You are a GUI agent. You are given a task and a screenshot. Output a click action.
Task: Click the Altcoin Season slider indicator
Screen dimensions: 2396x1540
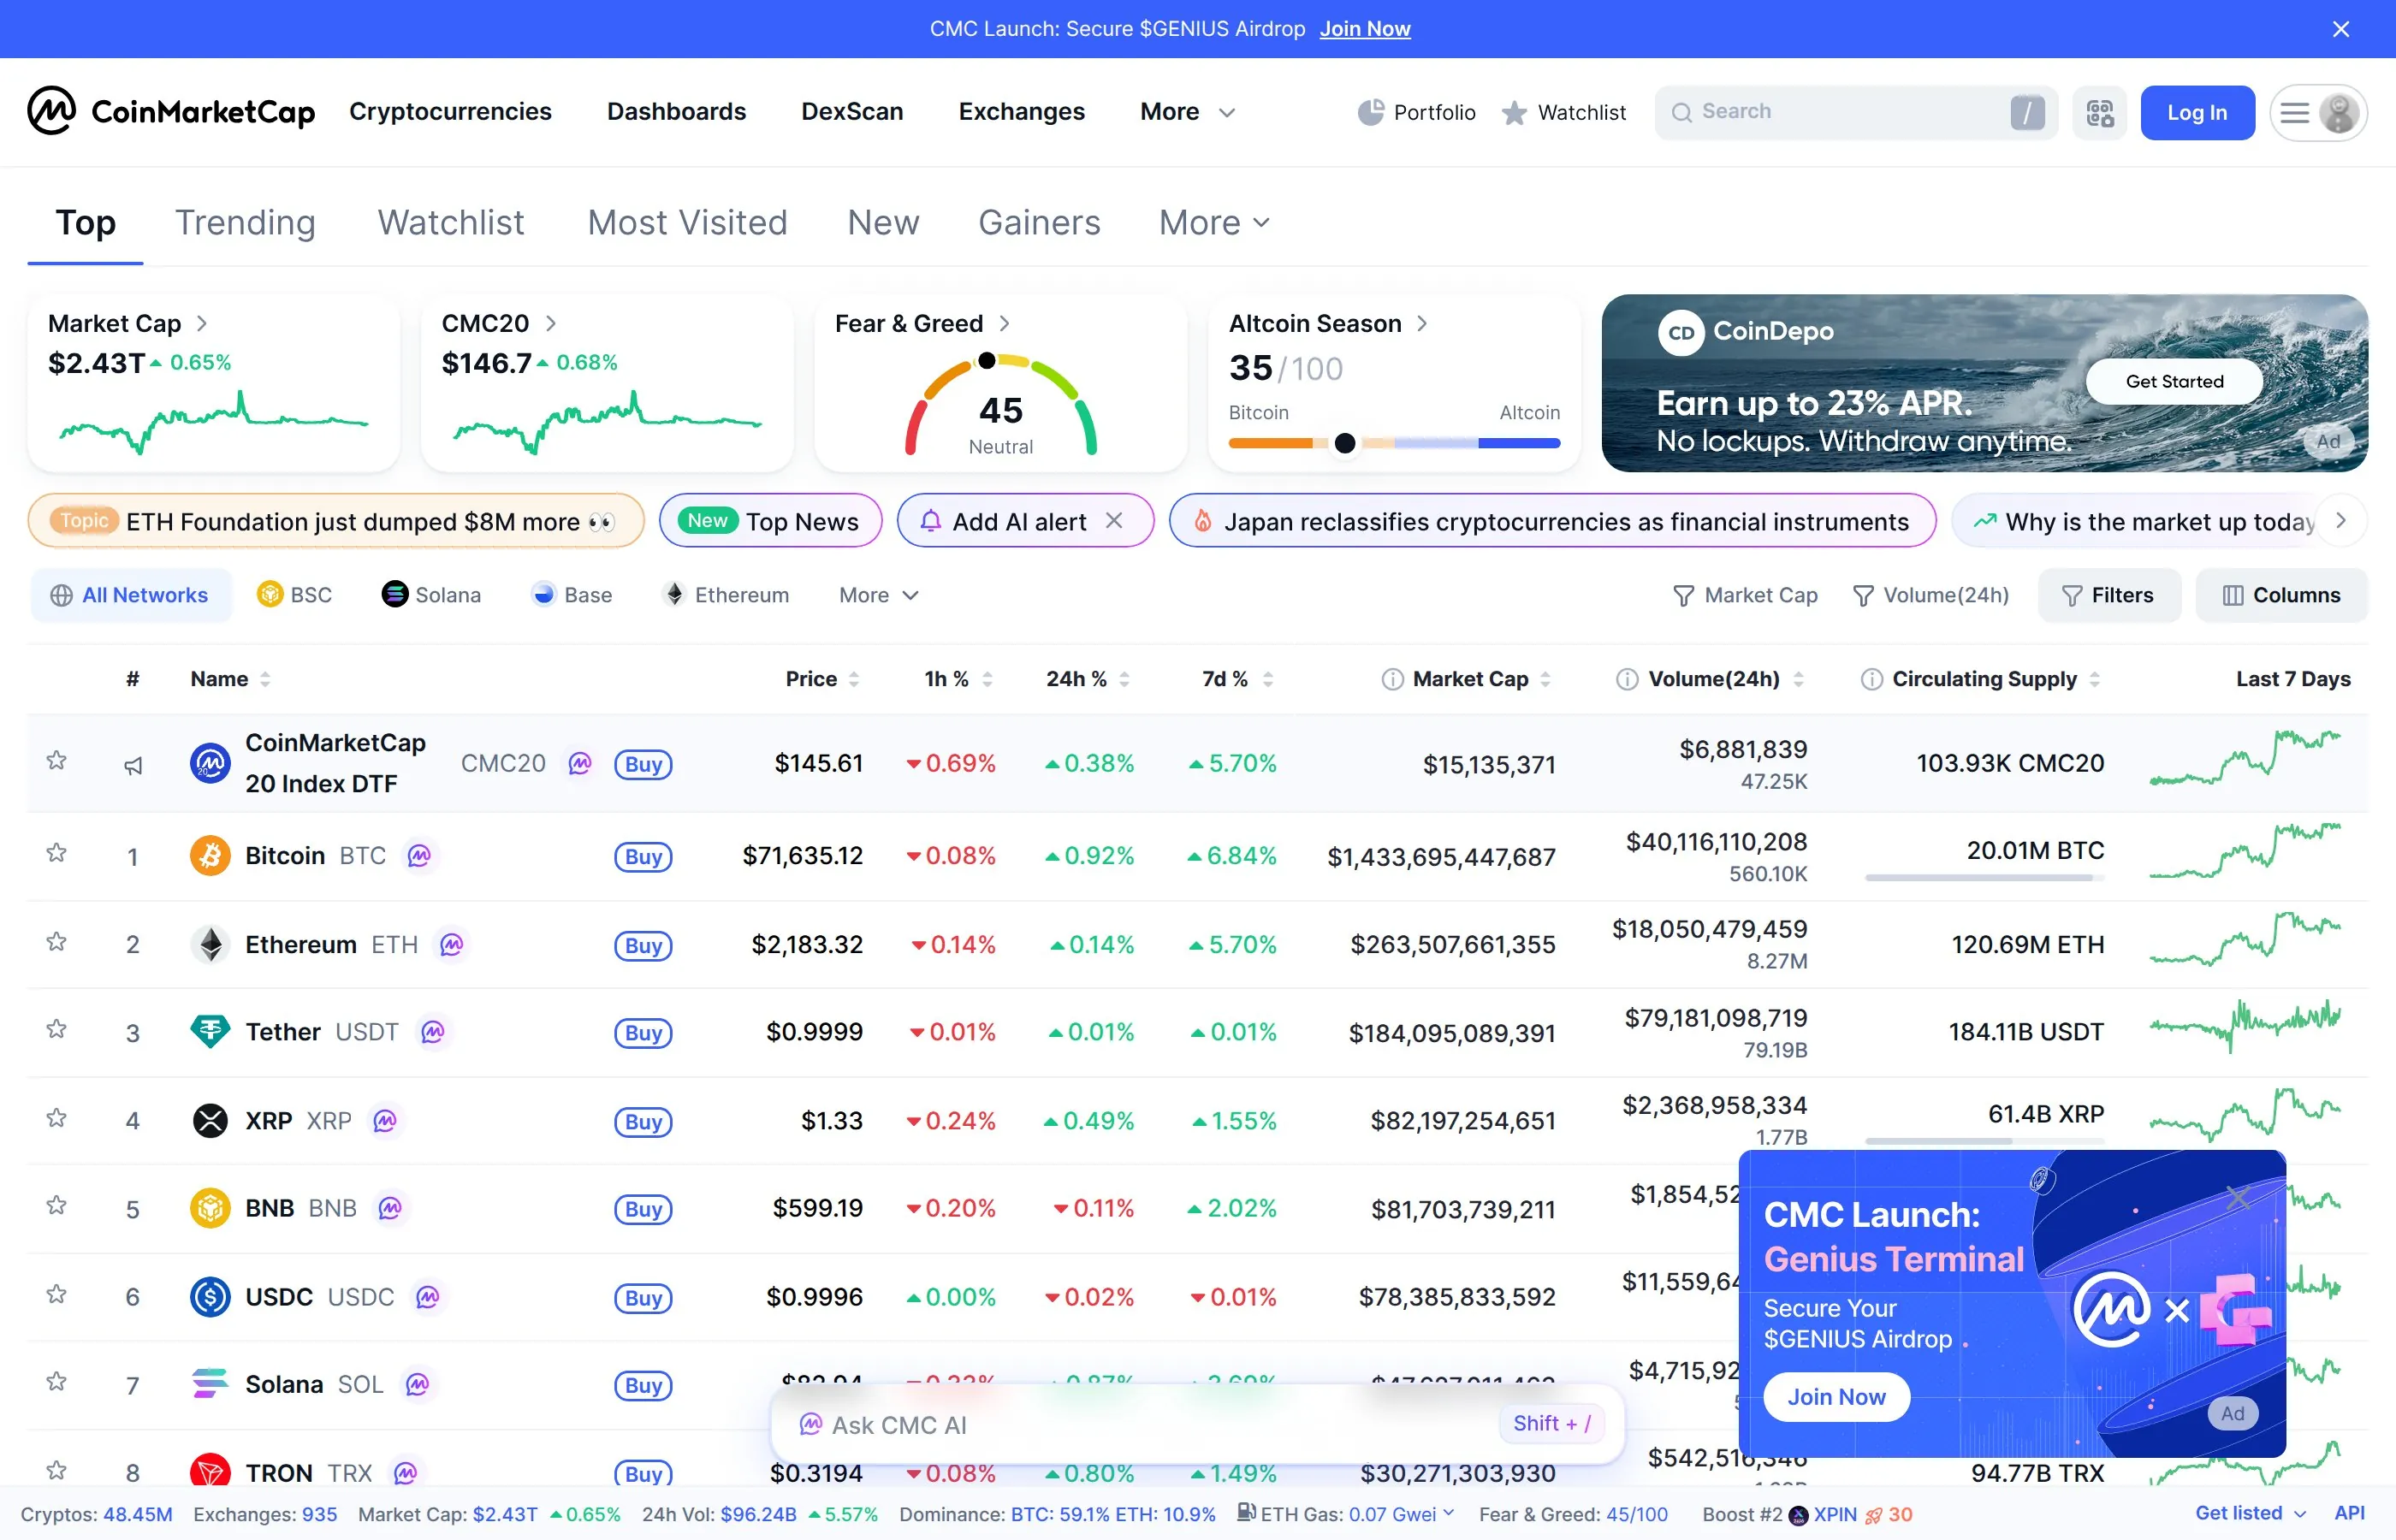(1345, 443)
